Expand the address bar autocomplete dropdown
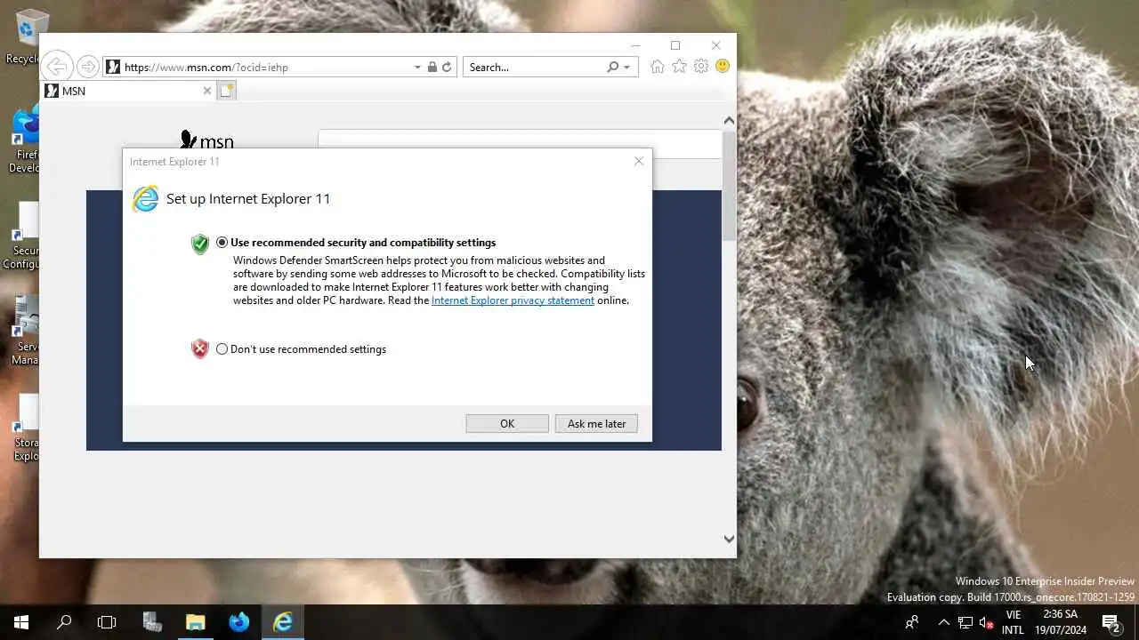This screenshot has width=1139, height=640. coord(417,68)
